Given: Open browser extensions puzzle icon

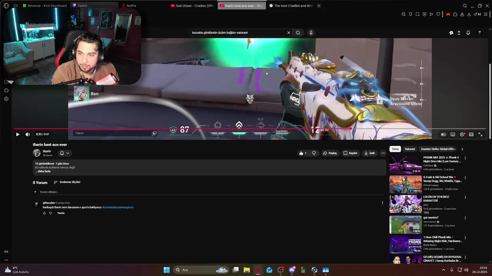Looking at the screenshot, I should pos(455,14).
